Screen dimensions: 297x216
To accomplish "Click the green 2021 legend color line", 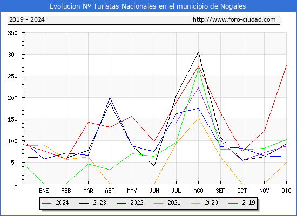I will (159, 203).
